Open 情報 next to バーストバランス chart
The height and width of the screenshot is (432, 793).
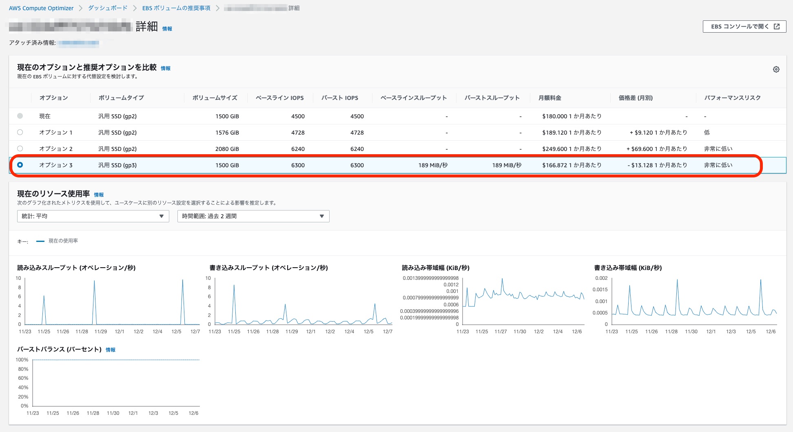tap(110, 350)
